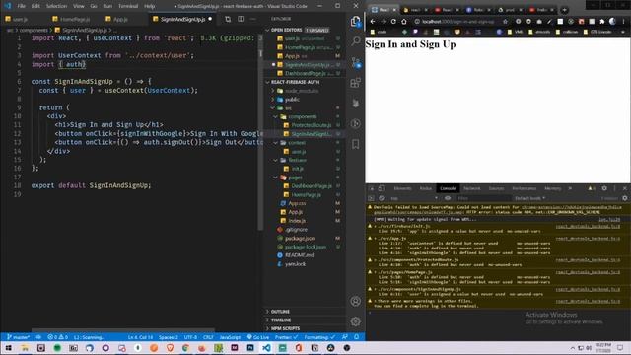Bookmark this page with the star icon
This screenshot has height=355, width=631.
pyautogui.click(x=505, y=22)
